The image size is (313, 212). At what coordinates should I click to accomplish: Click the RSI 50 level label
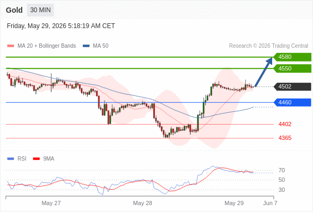point(282,180)
